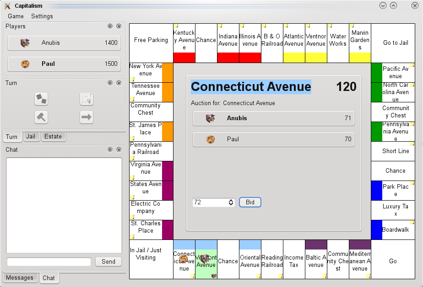The image size is (423, 287).
Task: Switch to the Turn tab
Action: 11,137
